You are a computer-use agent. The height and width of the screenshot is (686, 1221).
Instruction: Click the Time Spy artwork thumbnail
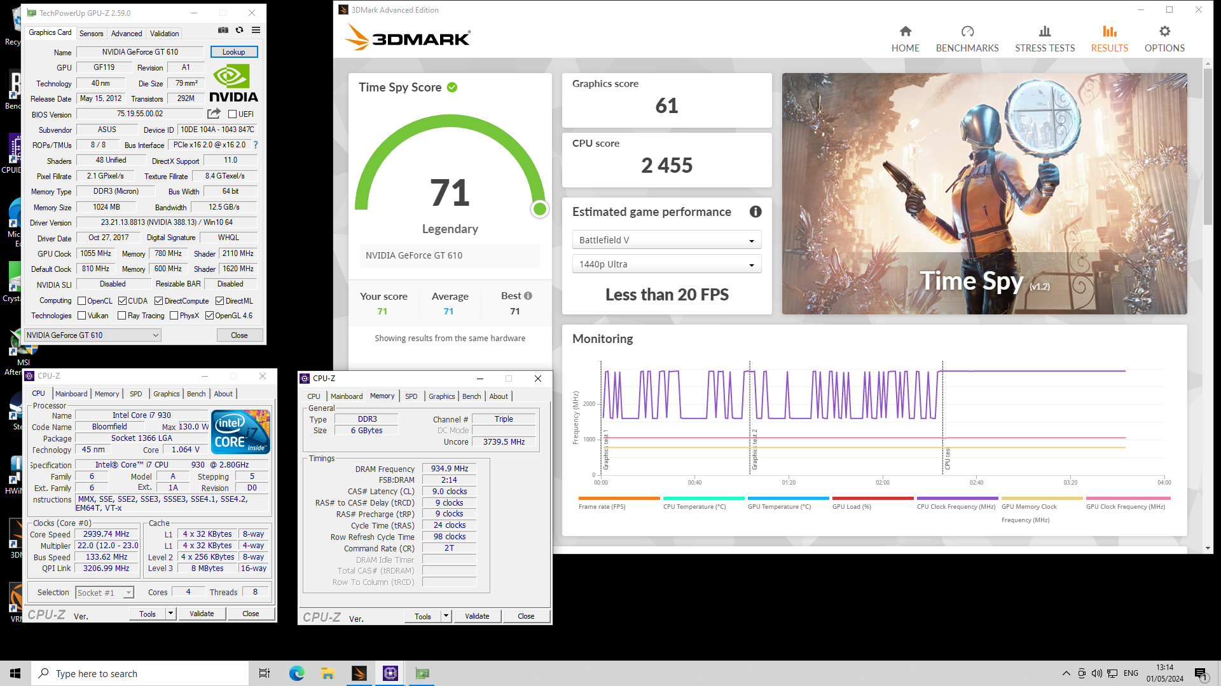tap(984, 193)
